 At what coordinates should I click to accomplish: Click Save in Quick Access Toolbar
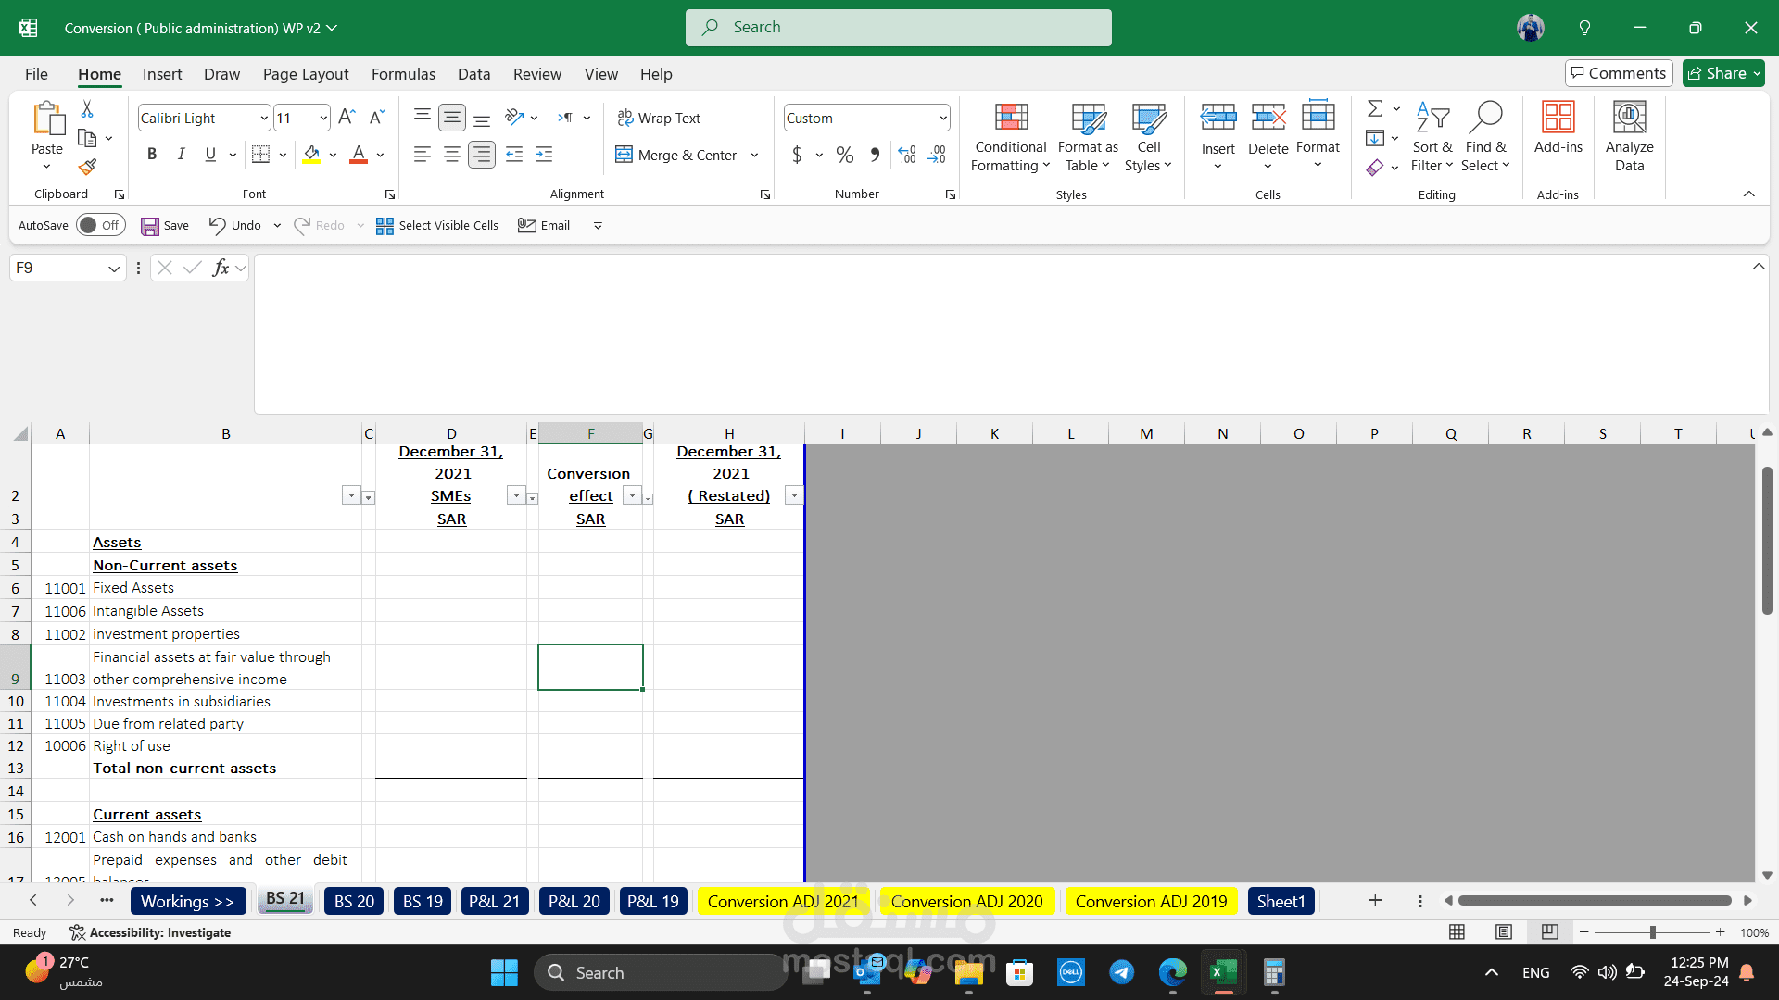click(165, 225)
